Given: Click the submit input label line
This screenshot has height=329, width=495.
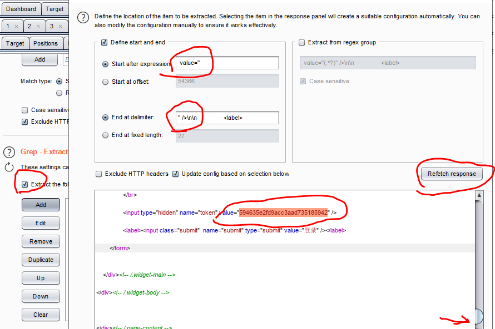Looking at the screenshot, I should click(234, 230).
